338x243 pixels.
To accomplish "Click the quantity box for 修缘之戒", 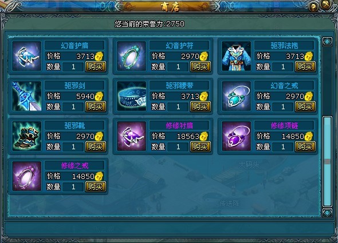I will pyautogui.click(x=73, y=187).
